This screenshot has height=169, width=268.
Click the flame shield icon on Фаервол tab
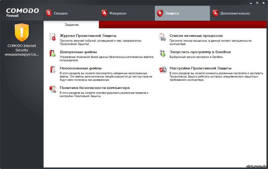(x=104, y=13)
